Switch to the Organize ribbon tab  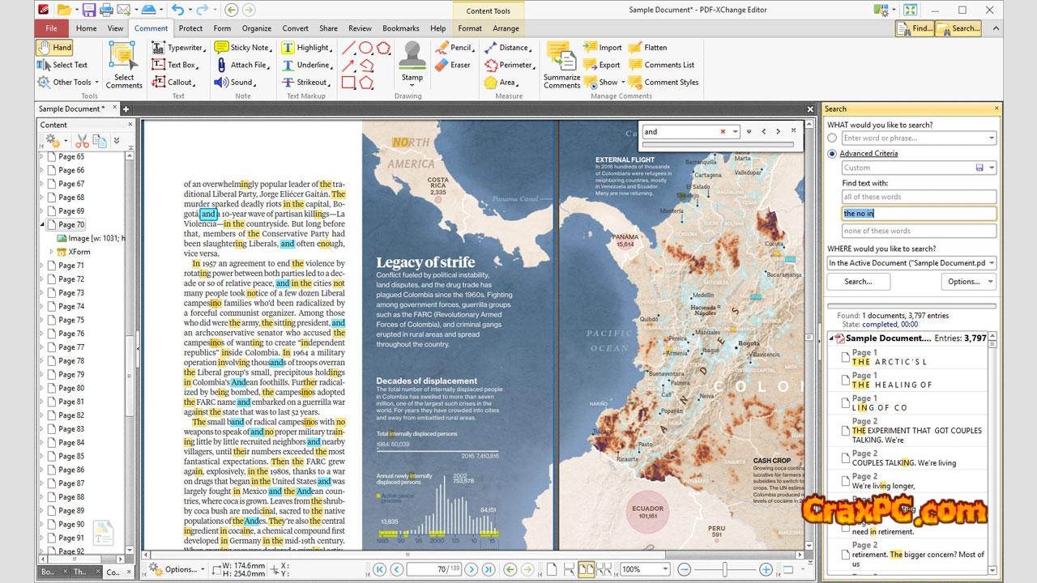[257, 28]
